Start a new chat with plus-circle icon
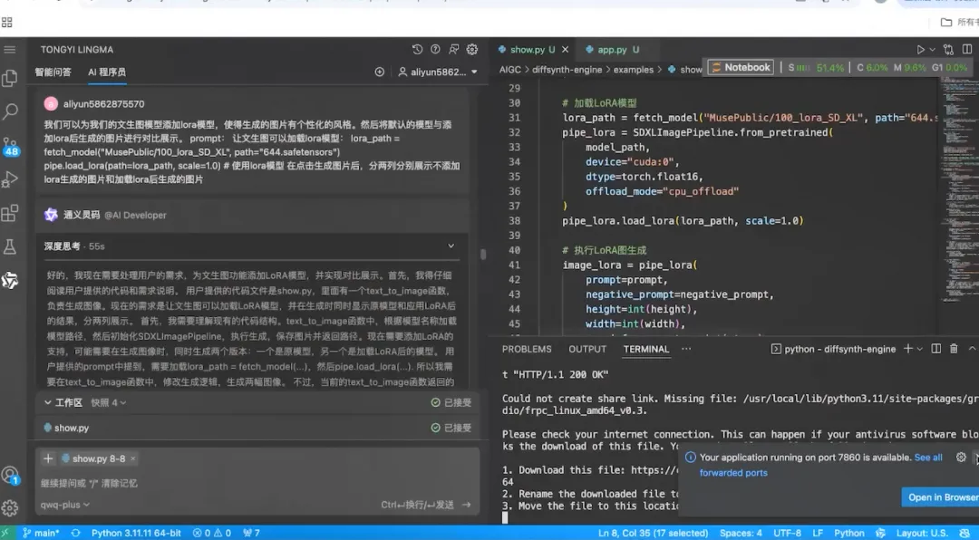979x540 pixels. [x=379, y=72]
